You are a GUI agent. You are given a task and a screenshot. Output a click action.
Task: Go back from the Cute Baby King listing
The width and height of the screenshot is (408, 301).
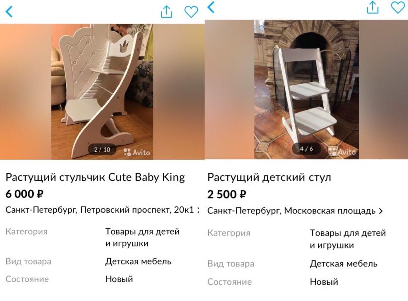pos(9,12)
